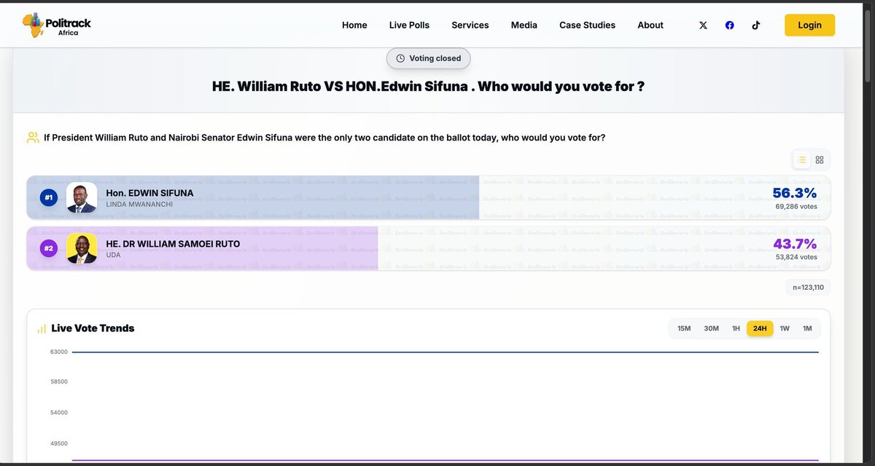This screenshot has height=466, width=875.
Task: Click the 43.7% result value
Action: [795, 243]
